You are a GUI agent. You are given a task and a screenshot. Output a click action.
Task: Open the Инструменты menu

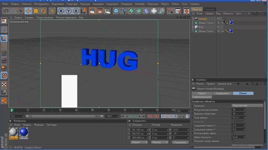coord(41,4)
